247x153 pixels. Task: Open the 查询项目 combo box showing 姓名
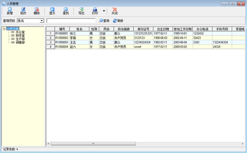(x=30, y=21)
